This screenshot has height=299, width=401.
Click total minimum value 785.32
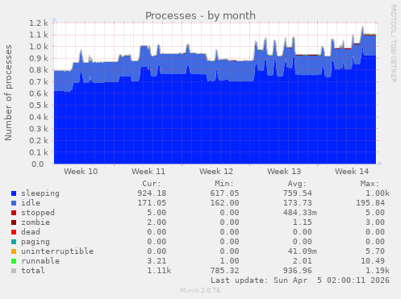pos(224,271)
